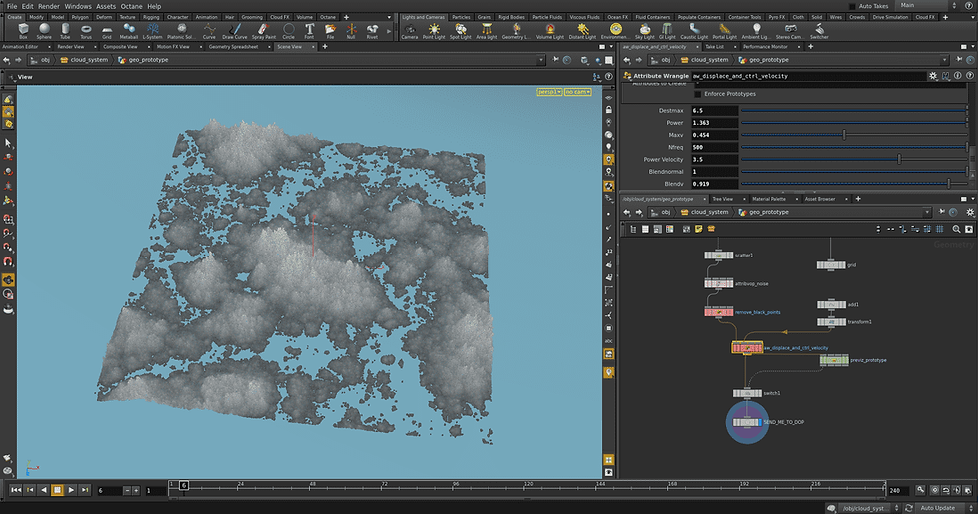Switch to the Geometry Spreadsheet tab

pyautogui.click(x=233, y=47)
